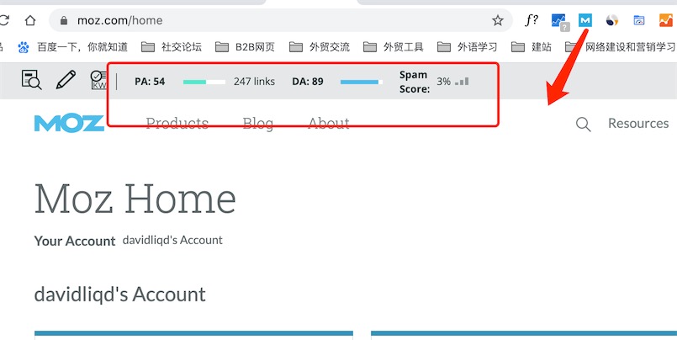Click the Your Account label

click(x=75, y=241)
